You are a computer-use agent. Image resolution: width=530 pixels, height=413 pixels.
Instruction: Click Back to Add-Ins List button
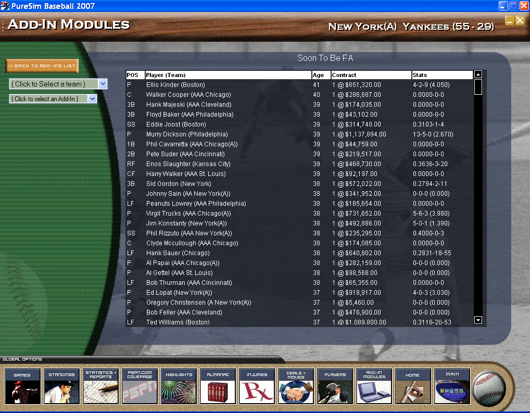pyautogui.click(x=42, y=66)
